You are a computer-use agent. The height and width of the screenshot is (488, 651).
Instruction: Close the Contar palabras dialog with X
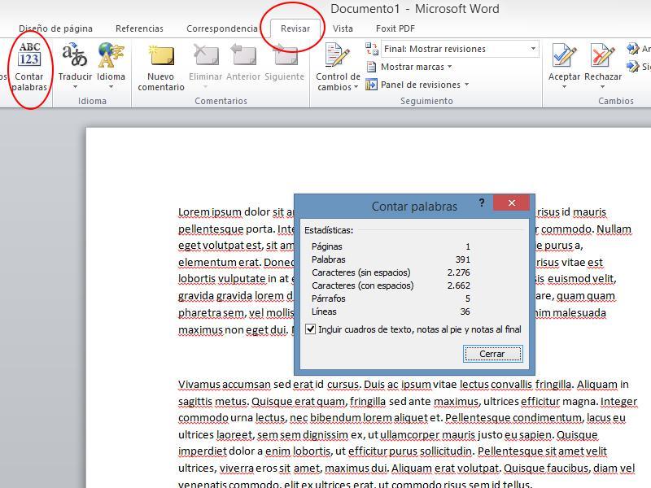tap(511, 204)
